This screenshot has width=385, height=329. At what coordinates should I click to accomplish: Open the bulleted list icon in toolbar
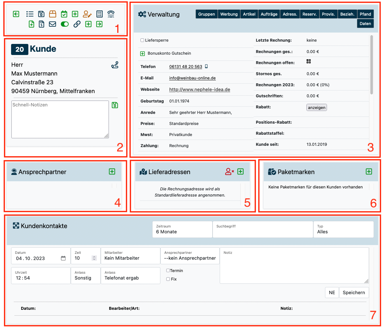click(x=30, y=14)
